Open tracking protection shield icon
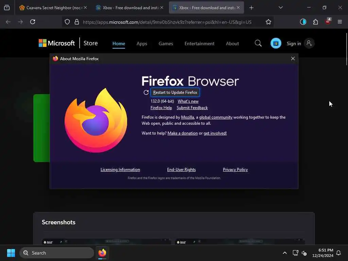348x261 pixels. (x=67, y=22)
